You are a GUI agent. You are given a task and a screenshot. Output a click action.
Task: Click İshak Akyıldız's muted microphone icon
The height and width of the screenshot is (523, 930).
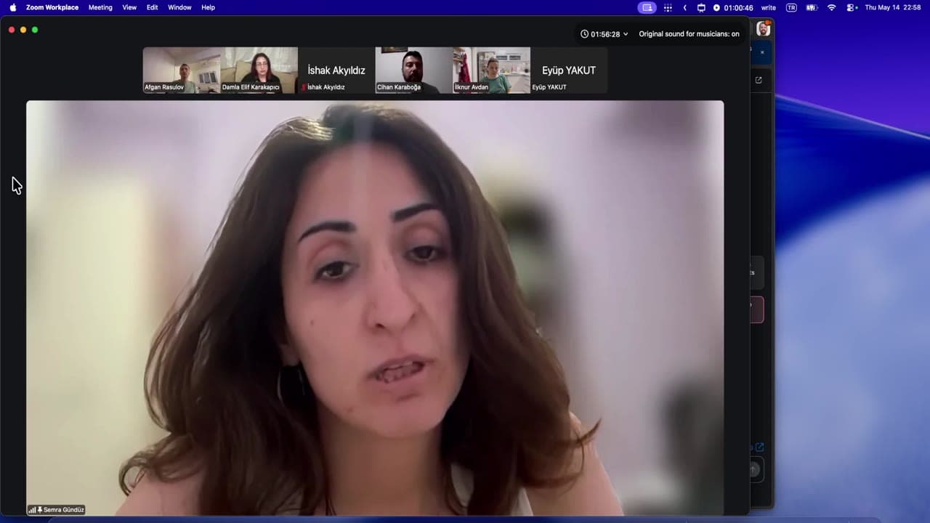pyautogui.click(x=304, y=87)
